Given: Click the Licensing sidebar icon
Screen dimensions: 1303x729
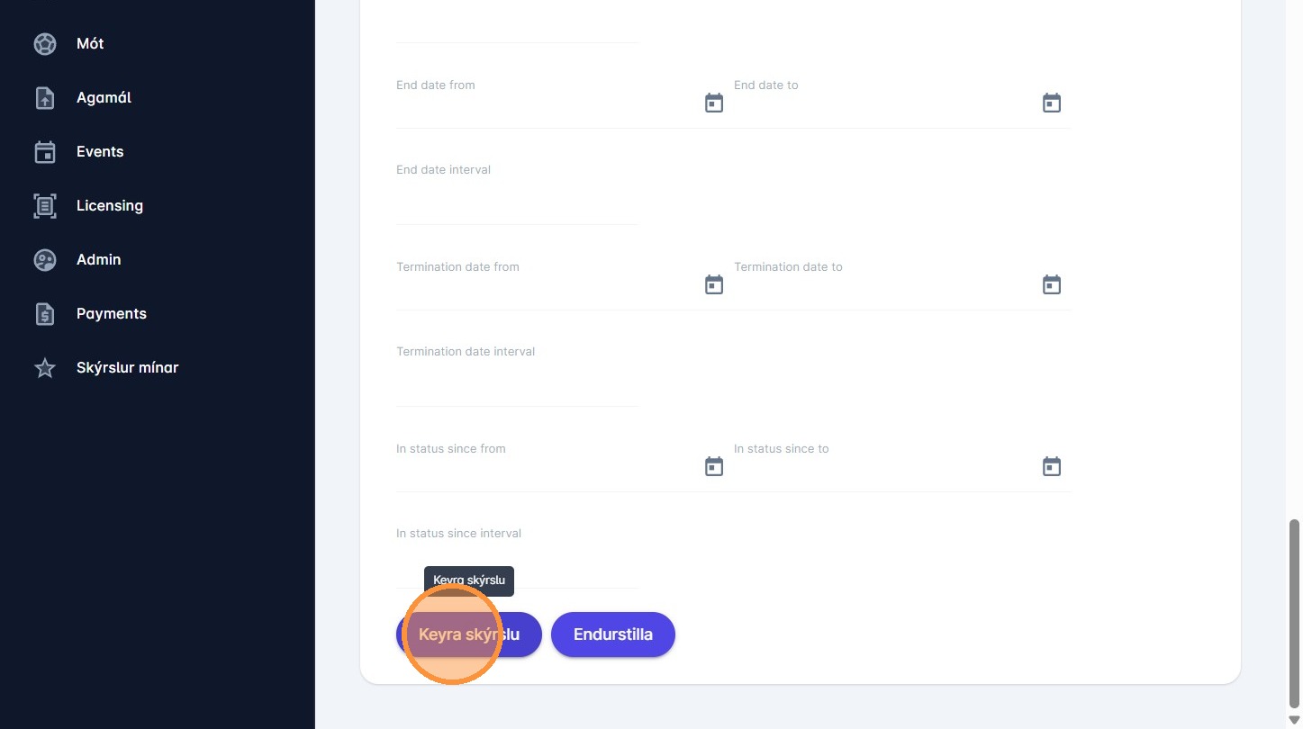Looking at the screenshot, I should coord(45,206).
